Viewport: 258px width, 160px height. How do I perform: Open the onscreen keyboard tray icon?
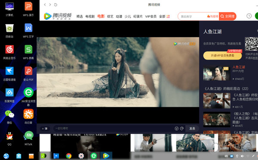coord(226,156)
